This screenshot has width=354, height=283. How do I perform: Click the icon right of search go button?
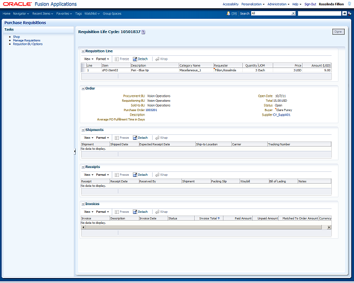coord(350,13)
